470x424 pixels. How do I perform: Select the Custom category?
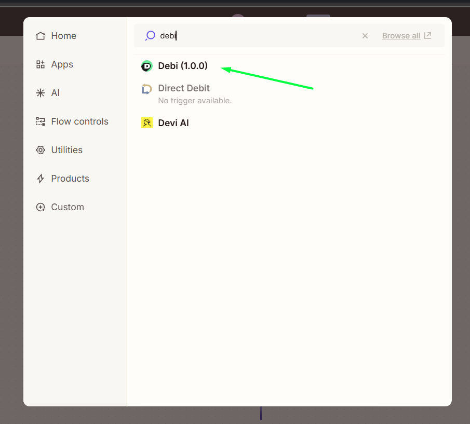pyautogui.click(x=60, y=207)
